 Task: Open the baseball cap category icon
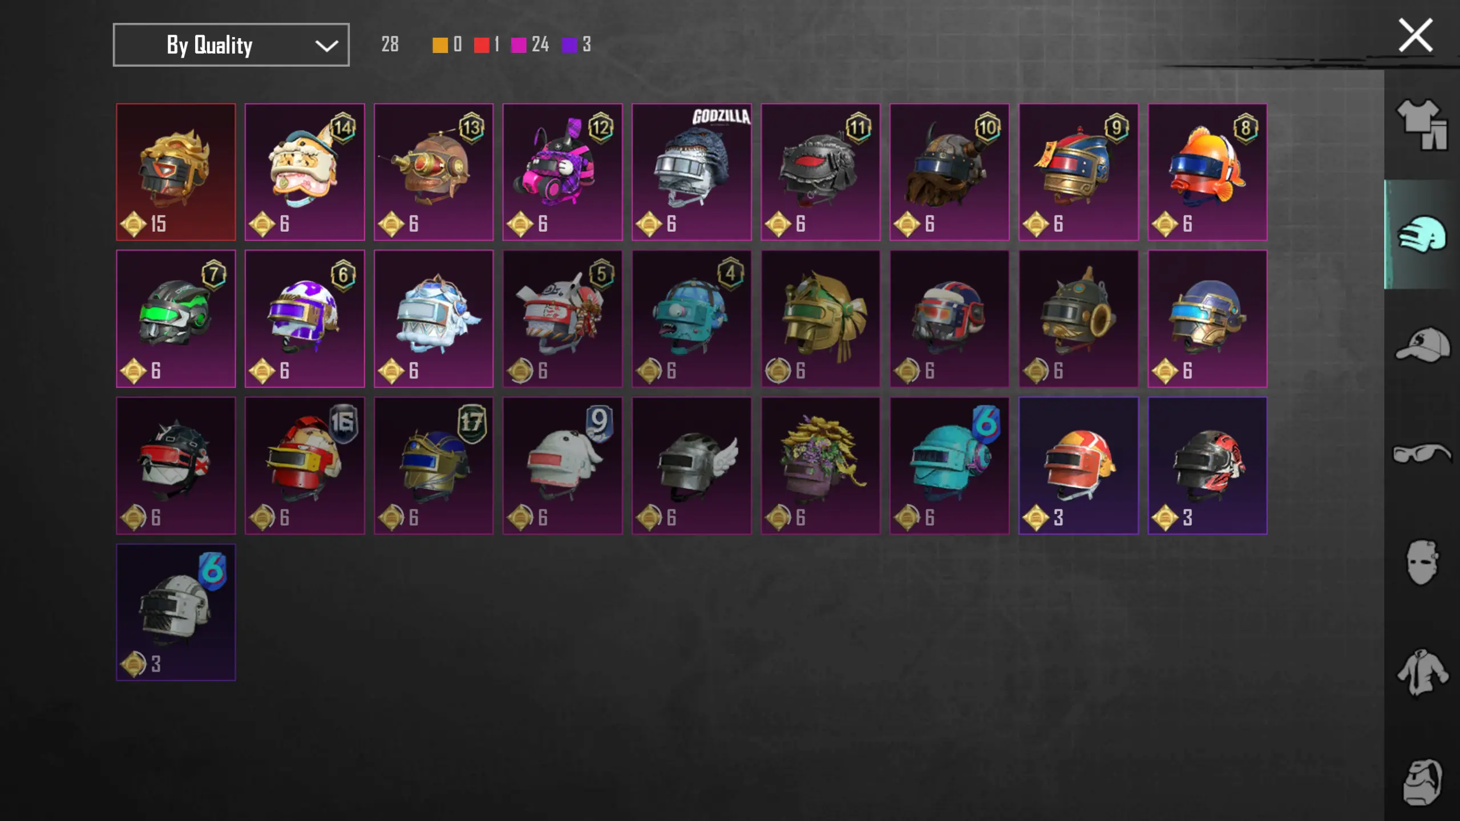pos(1422,344)
